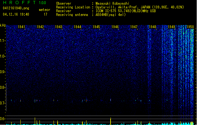The height and width of the screenshot is (125, 197).
Task: Click the tallest yellow peak near 1946
Action: (111, 121)
